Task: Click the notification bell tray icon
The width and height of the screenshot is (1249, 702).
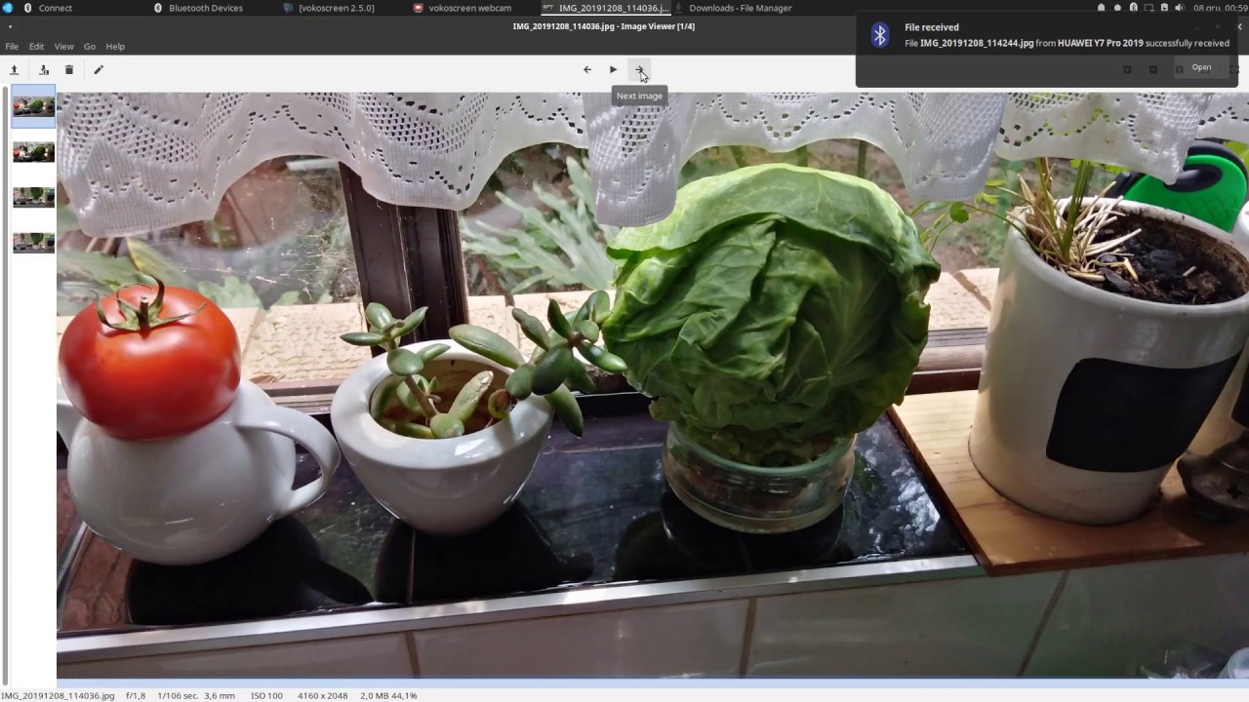Action: click(1102, 8)
